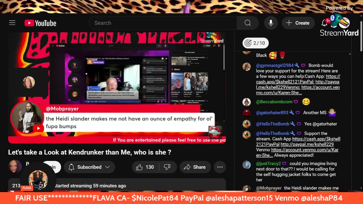The height and width of the screenshot is (204, 363).
Task: Open venmo link in gymnastgirl2984 message
Action: point(298,90)
